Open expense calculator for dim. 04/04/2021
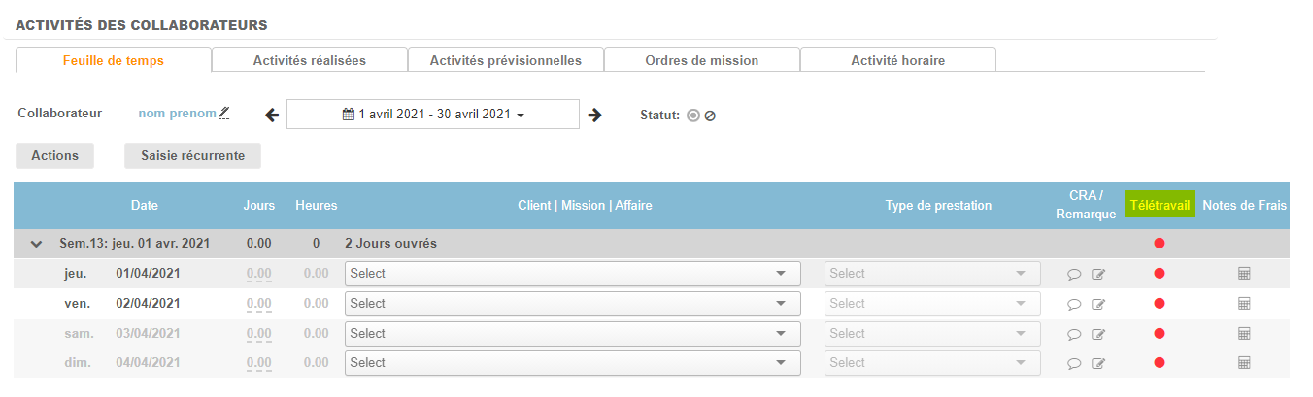The image size is (1313, 397). click(1244, 363)
